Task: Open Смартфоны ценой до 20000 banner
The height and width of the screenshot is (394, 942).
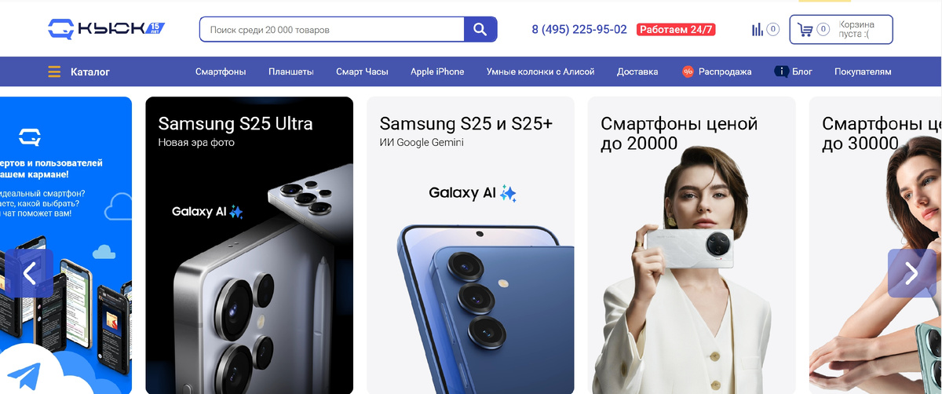Action: [x=692, y=245]
